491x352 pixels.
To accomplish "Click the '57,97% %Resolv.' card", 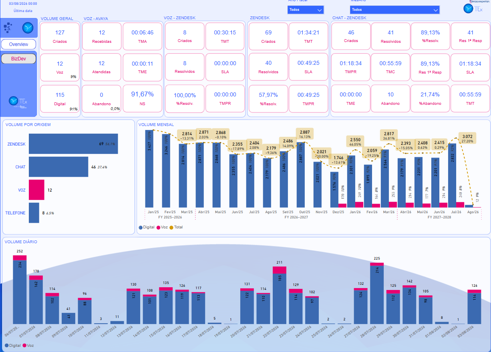I will point(268,99).
